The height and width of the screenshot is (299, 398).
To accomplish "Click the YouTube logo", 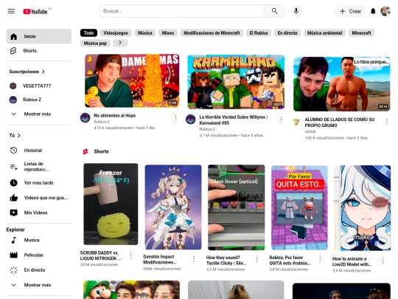I will (35, 11).
